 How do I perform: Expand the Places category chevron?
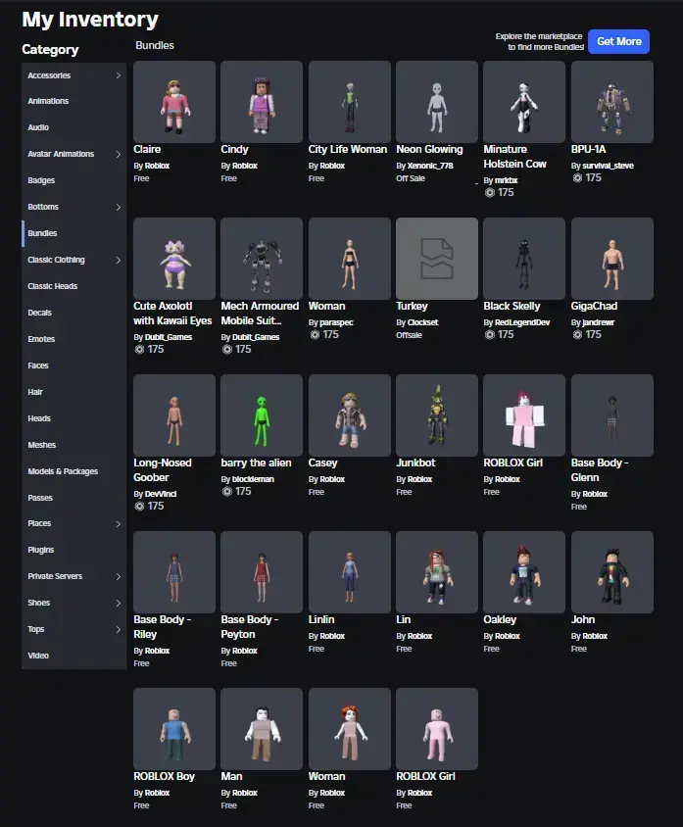pyautogui.click(x=119, y=523)
